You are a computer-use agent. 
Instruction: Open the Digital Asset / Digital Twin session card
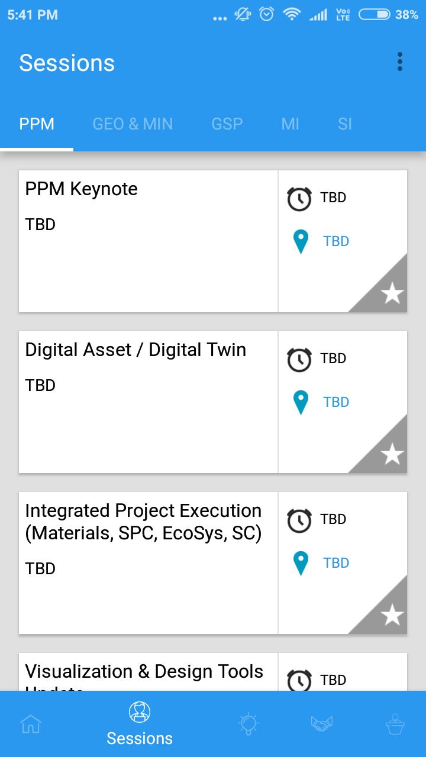click(148, 402)
